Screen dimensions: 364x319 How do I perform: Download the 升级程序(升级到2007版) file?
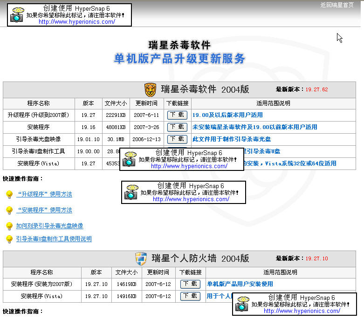coord(177,115)
